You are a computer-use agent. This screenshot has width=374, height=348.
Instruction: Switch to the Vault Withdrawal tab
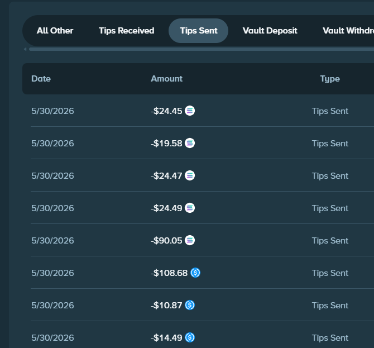[x=348, y=31]
